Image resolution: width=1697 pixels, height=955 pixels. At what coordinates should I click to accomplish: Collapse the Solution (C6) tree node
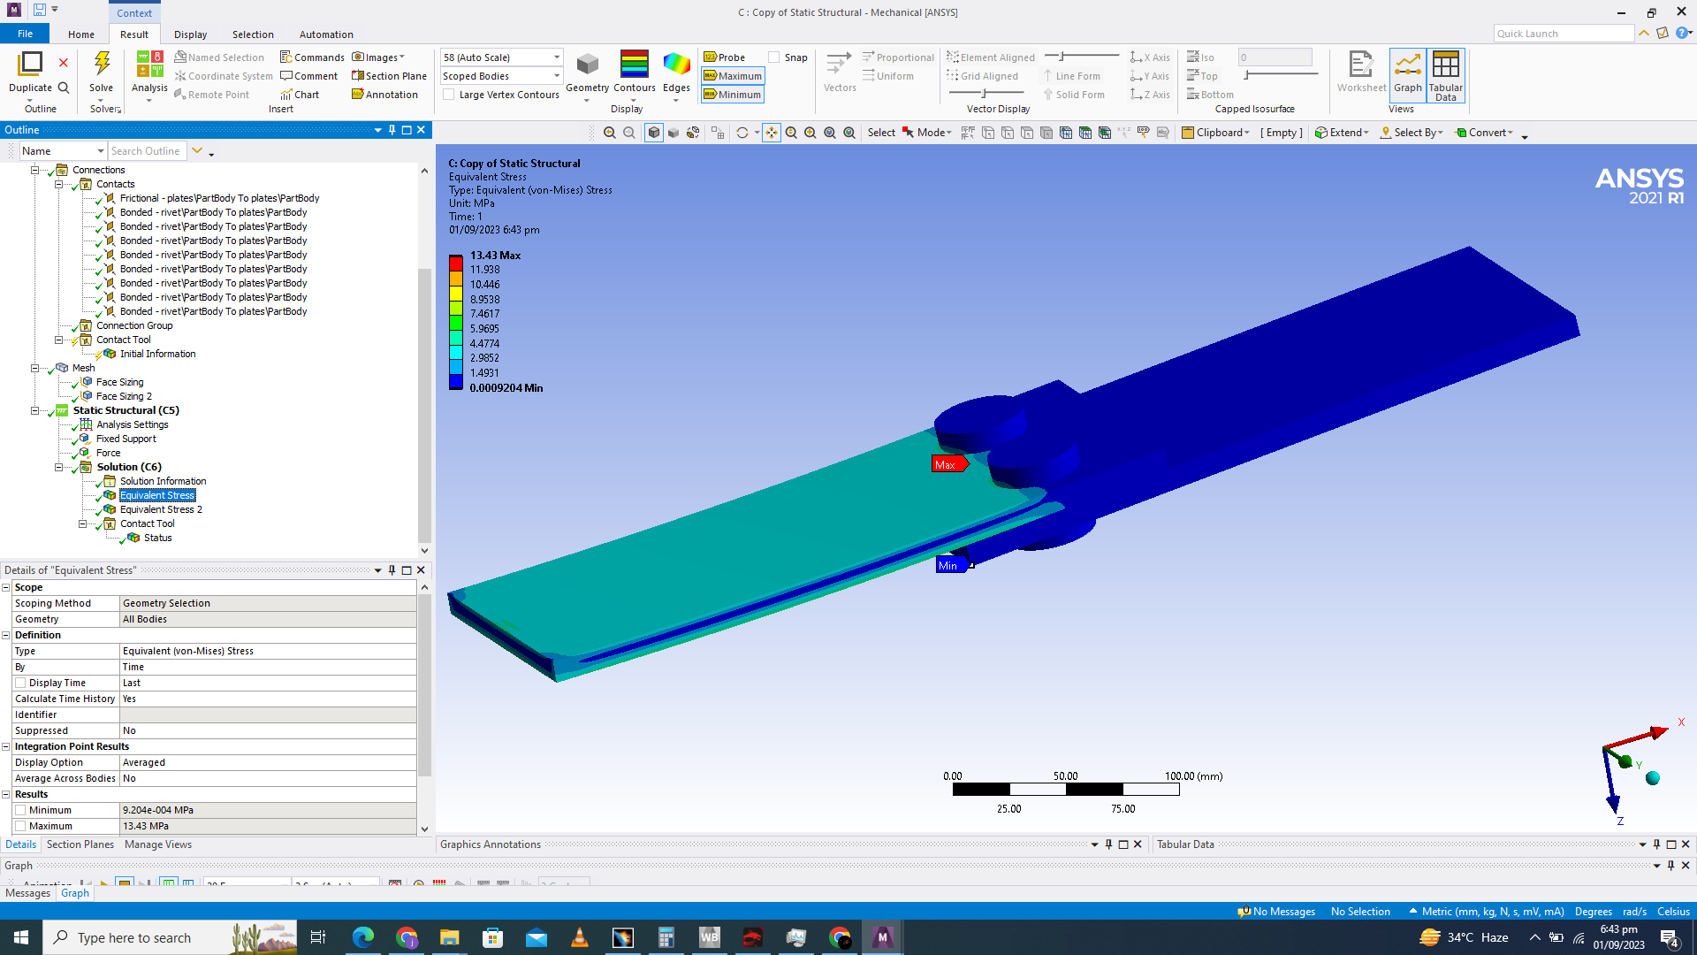coord(59,467)
